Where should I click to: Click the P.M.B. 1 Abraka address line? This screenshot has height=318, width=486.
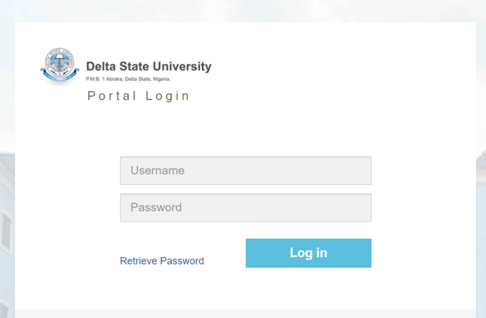click(x=128, y=79)
